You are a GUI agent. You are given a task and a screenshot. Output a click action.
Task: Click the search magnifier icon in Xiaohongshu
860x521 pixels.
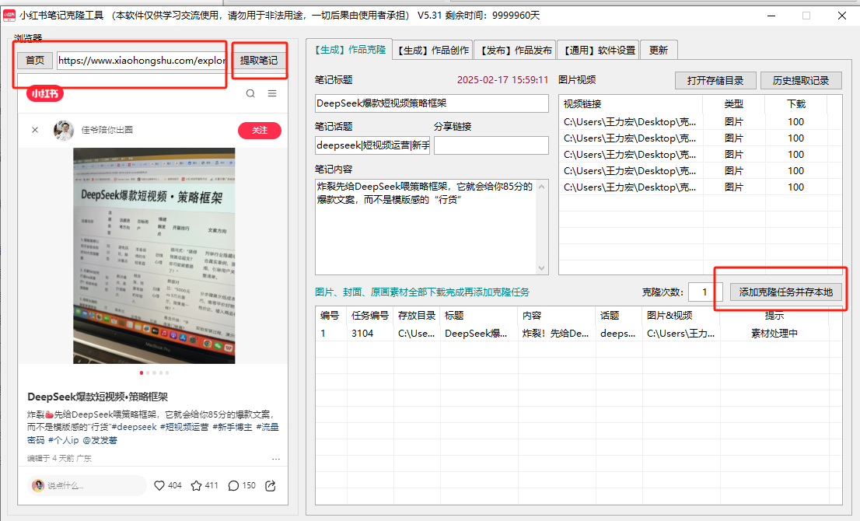[250, 93]
